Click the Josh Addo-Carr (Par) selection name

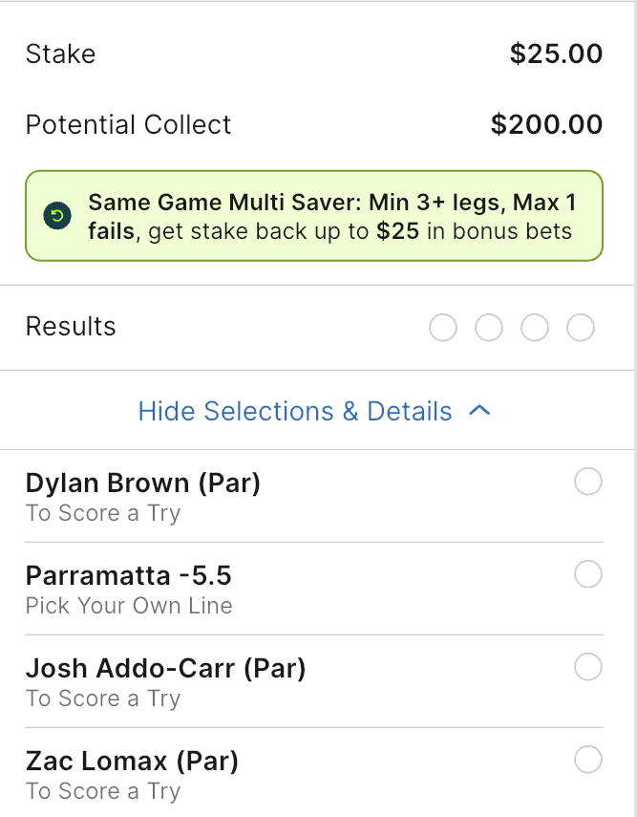(x=166, y=668)
